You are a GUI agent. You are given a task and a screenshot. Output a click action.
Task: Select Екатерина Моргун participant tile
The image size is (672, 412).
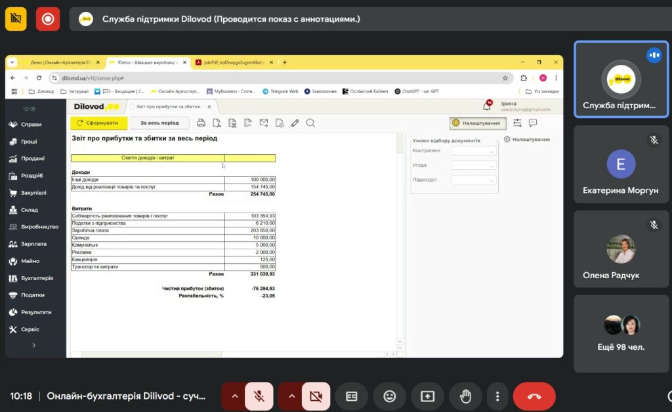point(621,165)
